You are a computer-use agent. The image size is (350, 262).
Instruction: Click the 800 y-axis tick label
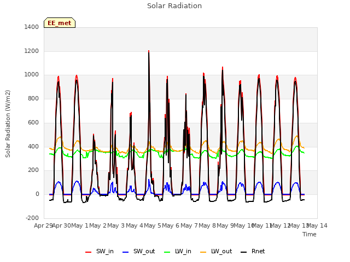(x=33, y=98)
